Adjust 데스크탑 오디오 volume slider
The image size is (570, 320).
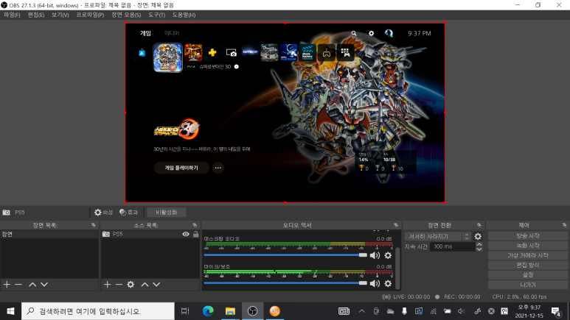[285, 255]
